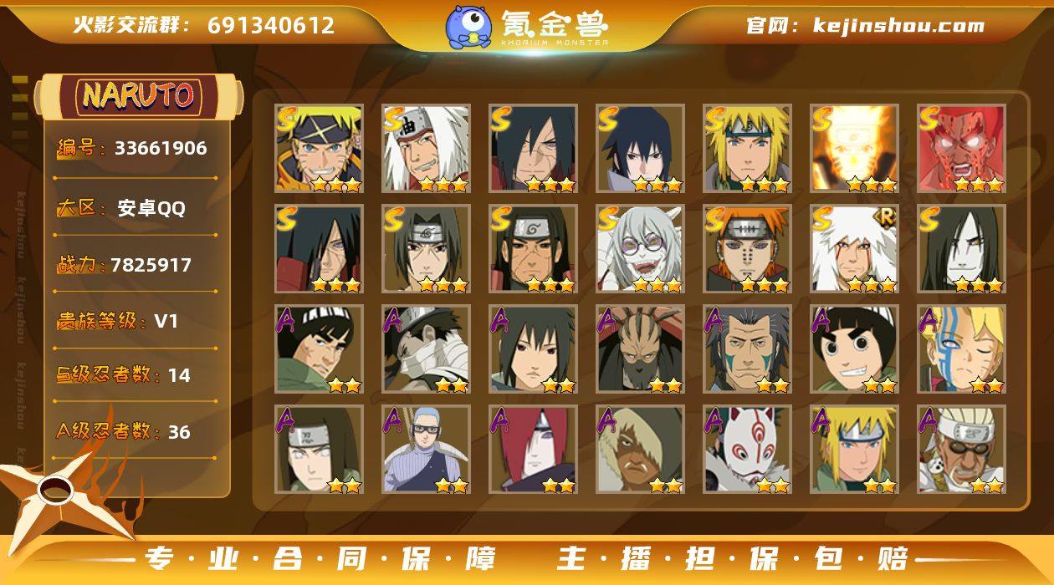Select the Kurama chakra mode Naruto portrait
Viewport: 1054px width, 585px height.
(x=854, y=148)
